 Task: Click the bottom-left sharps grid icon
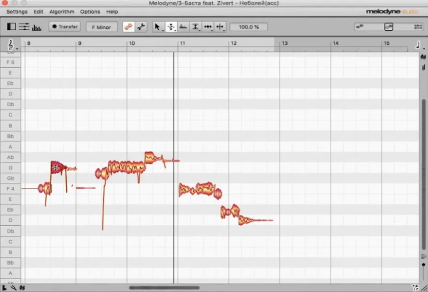22,288
